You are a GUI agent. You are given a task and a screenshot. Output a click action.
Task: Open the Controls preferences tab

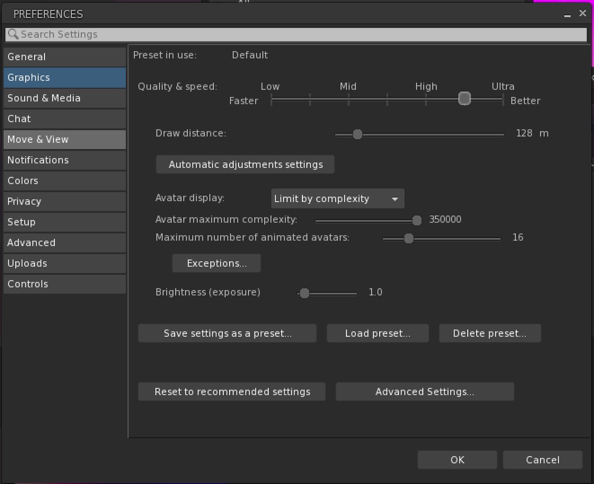coord(64,284)
